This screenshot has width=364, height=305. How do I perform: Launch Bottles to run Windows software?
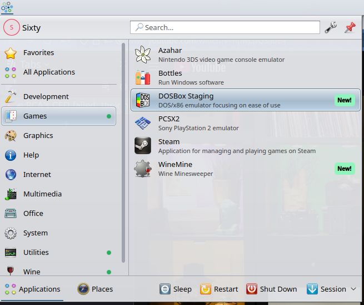pyautogui.click(x=246, y=78)
